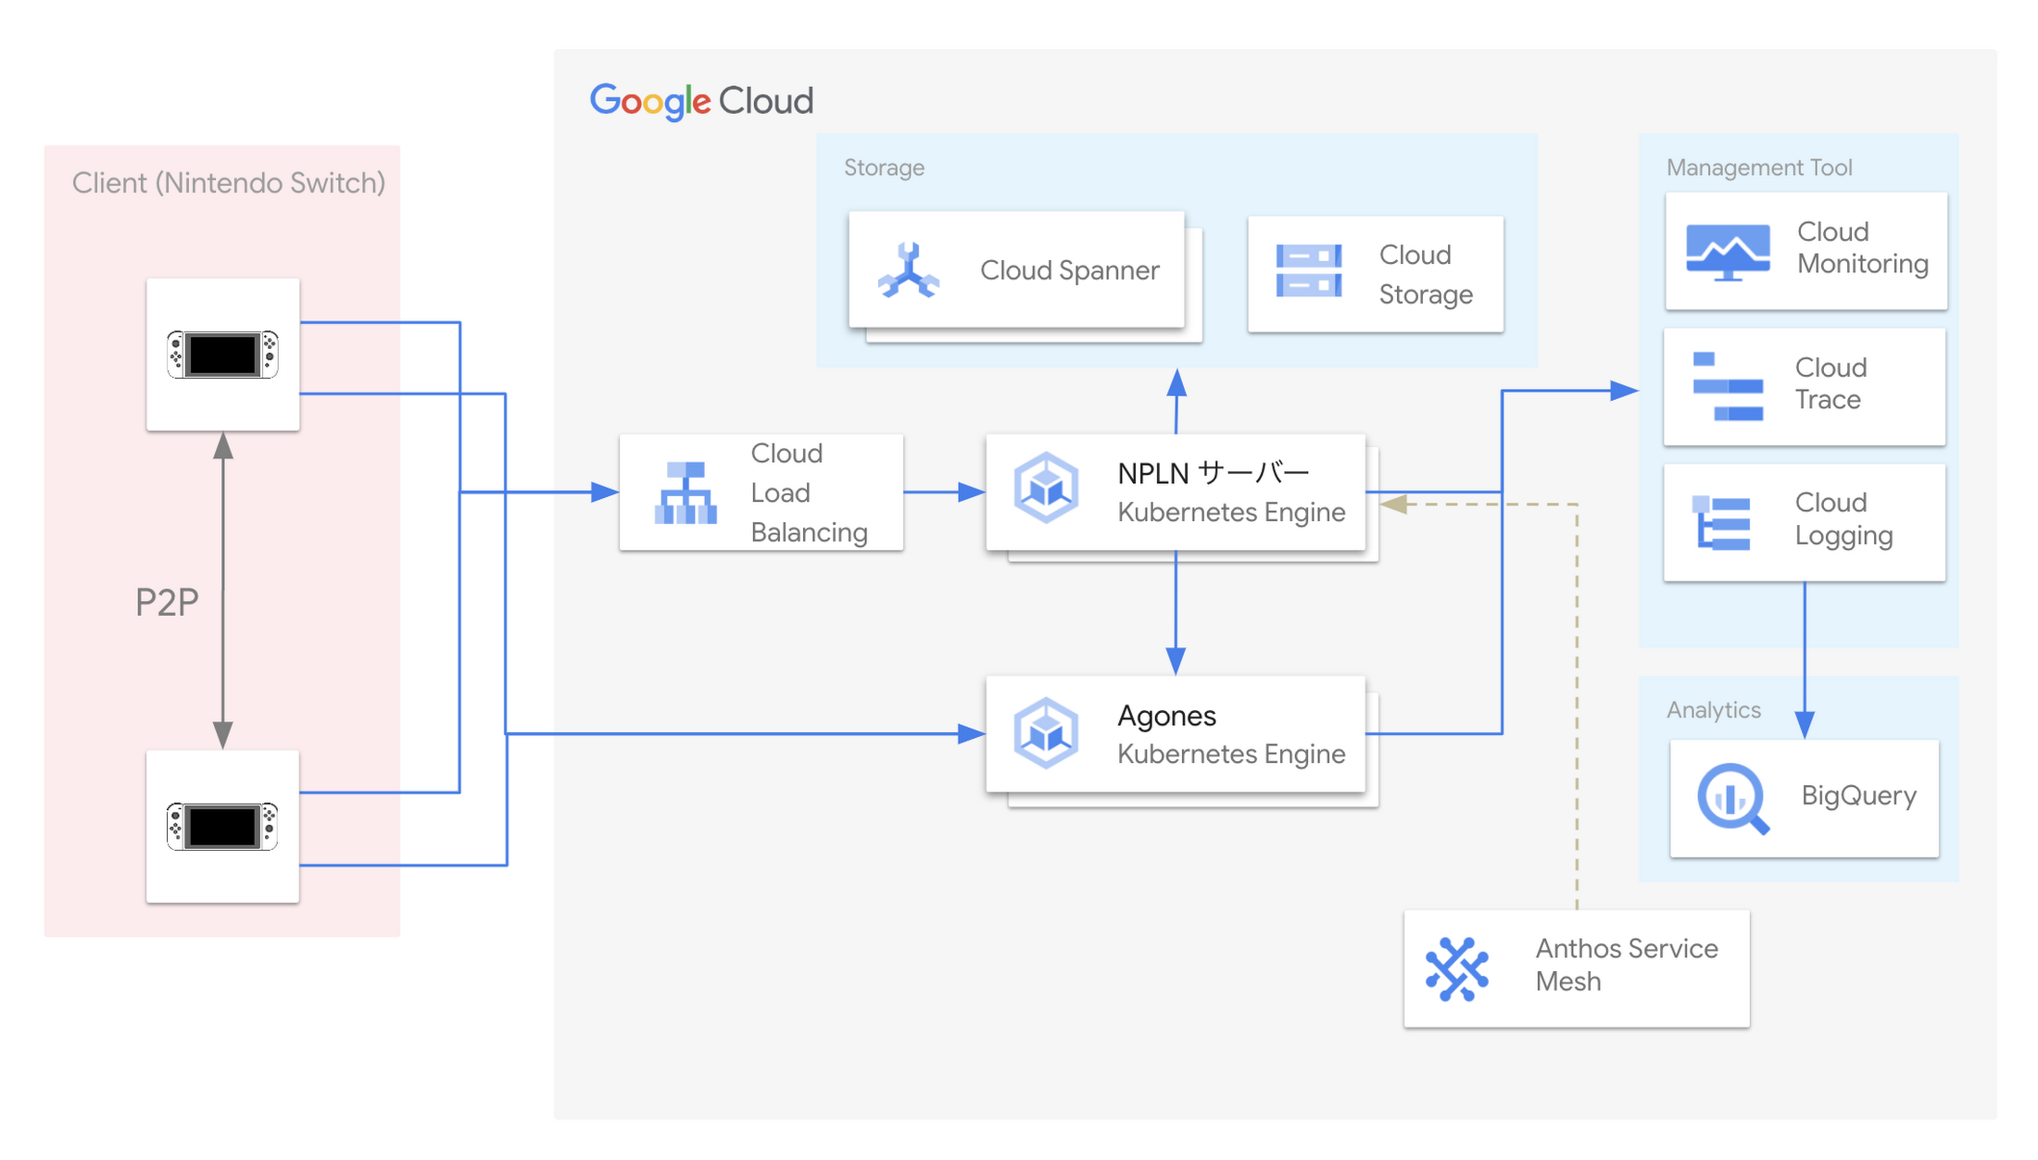
Task: Click the 'Storage' group heading
Action: tap(884, 168)
